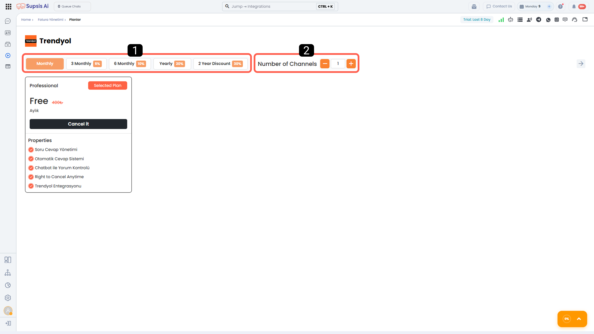
Task: Open the chat conversations sidebar icon
Action: (x=8, y=21)
